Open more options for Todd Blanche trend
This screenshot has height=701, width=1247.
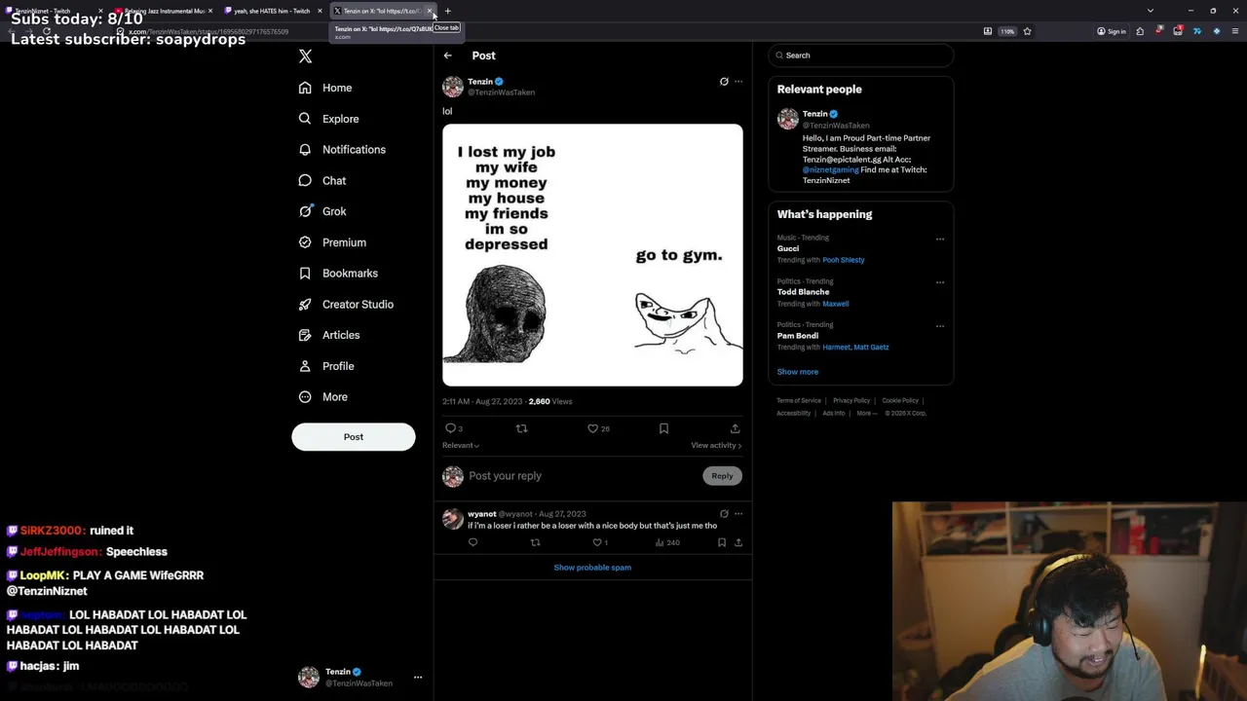(x=940, y=282)
